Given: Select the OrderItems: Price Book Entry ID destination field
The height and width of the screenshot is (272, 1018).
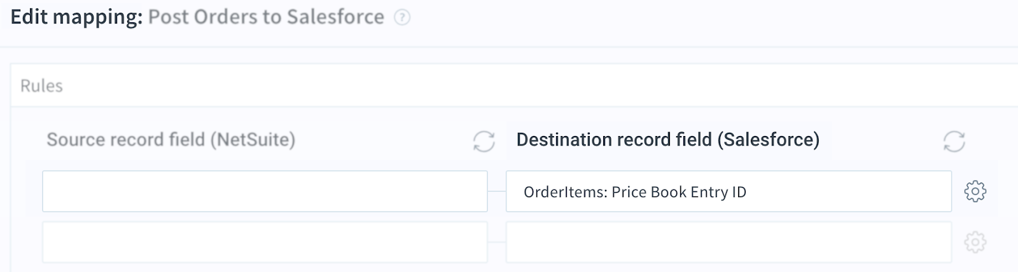Looking at the screenshot, I should [x=729, y=191].
